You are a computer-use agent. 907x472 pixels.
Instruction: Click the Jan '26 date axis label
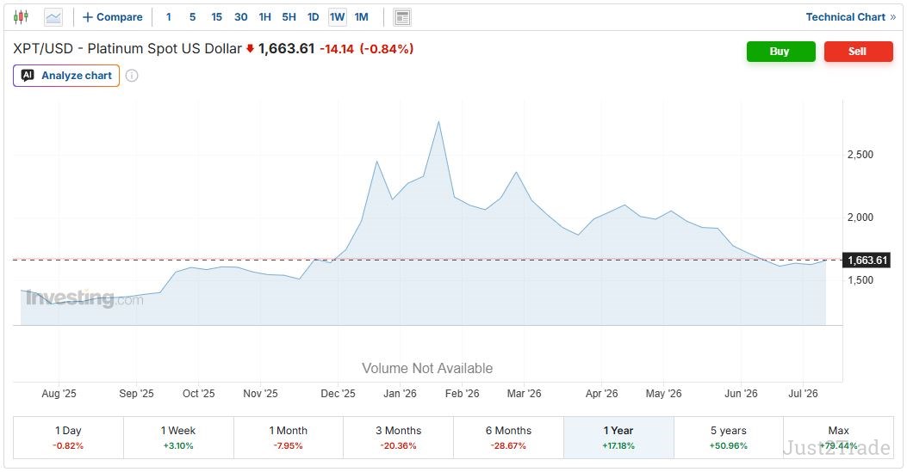(x=401, y=394)
